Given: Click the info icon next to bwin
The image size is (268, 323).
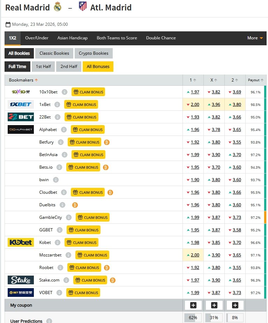Looking at the screenshot, I should (x=56, y=180).
